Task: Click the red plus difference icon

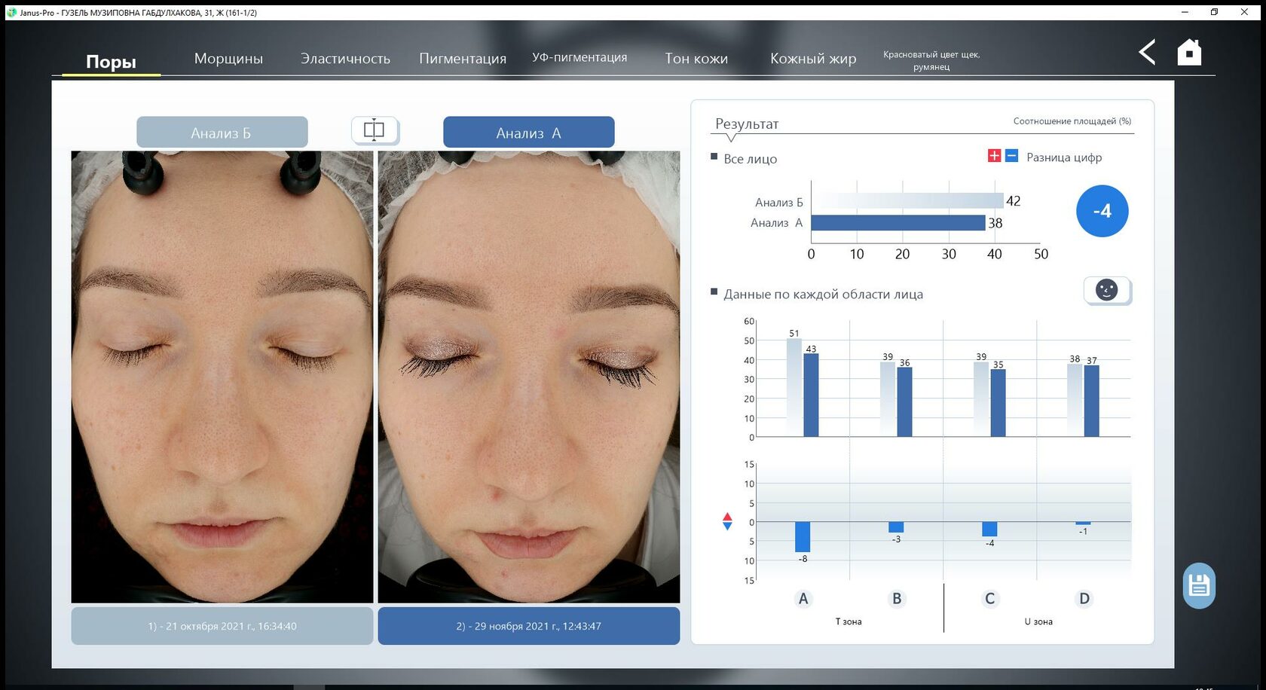Action: (995, 156)
